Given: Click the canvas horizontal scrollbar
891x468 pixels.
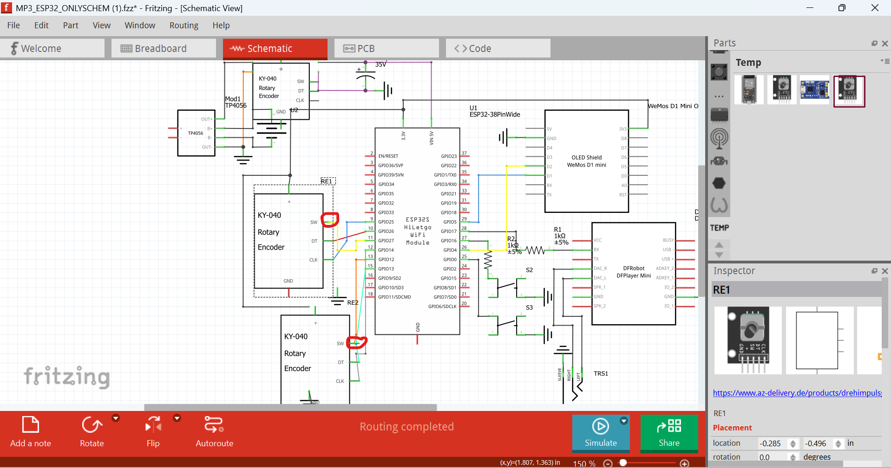Looking at the screenshot, I should (x=291, y=407).
